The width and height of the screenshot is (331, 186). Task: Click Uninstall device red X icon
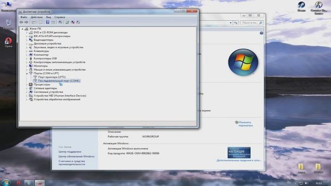[x=73, y=22]
